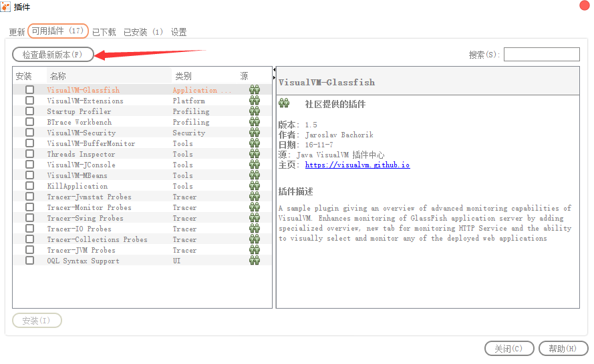Click community source icon for KillApplication row
Image resolution: width=594 pixels, height=364 pixels.
coord(255,185)
